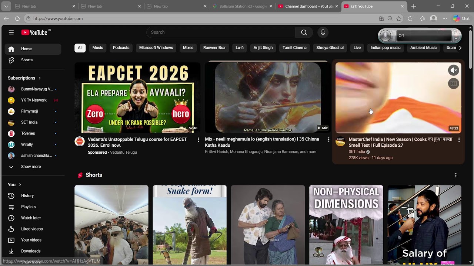This screenshot has height=266, width=474.
Task: Toggle subtitles on the MasterChef preview
Action: click(x=454, y=83)
